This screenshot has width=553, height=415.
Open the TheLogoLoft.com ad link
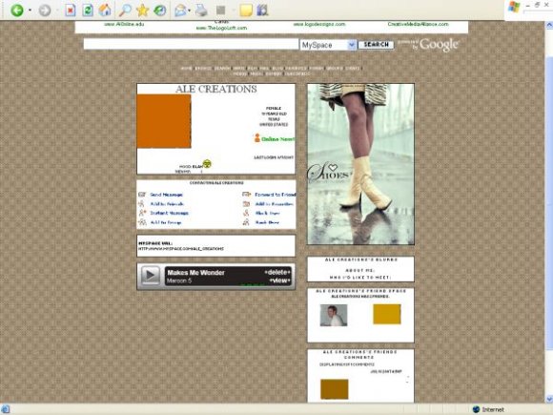click(x=221, y=28)
